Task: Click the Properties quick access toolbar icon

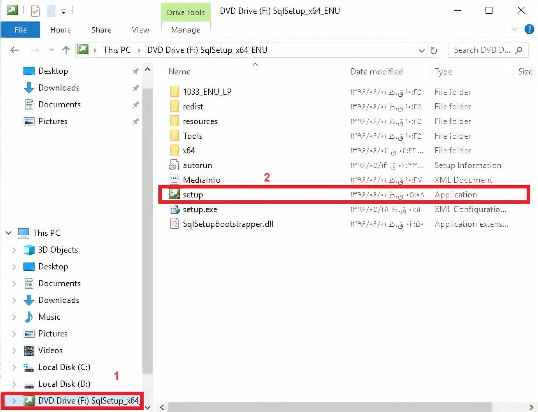Action: click(35, 11)
